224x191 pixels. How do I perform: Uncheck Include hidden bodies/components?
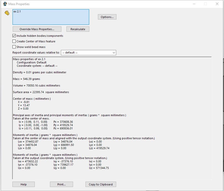(x=14, y=36)
